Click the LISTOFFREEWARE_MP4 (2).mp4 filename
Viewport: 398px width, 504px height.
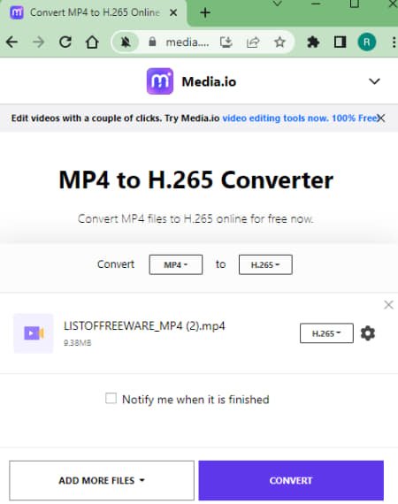point(144,326)
